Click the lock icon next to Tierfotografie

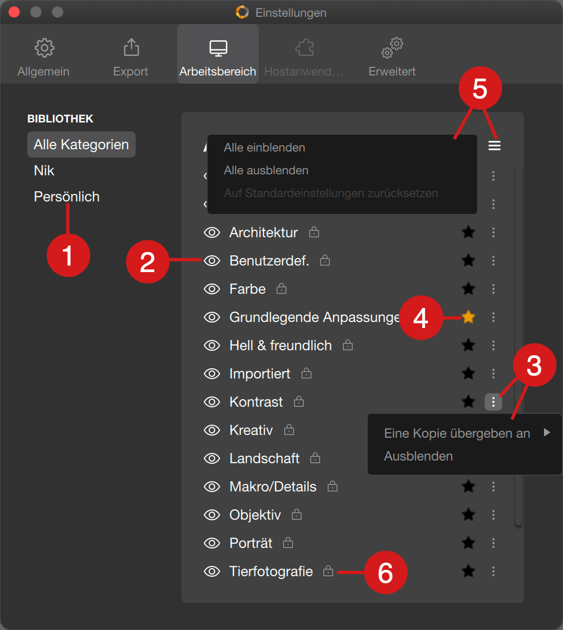(328, 571)
